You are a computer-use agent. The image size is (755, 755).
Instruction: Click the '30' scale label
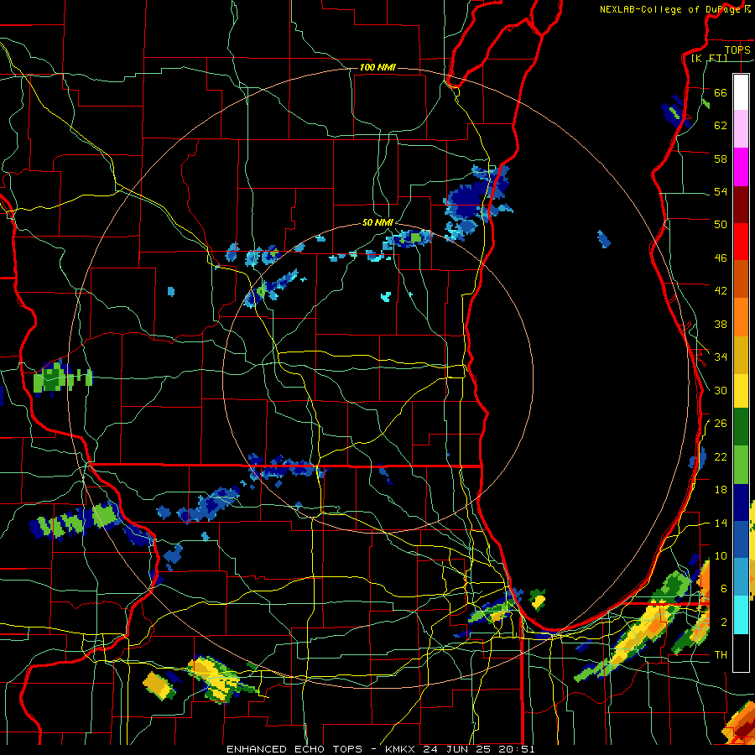(721, 390)
